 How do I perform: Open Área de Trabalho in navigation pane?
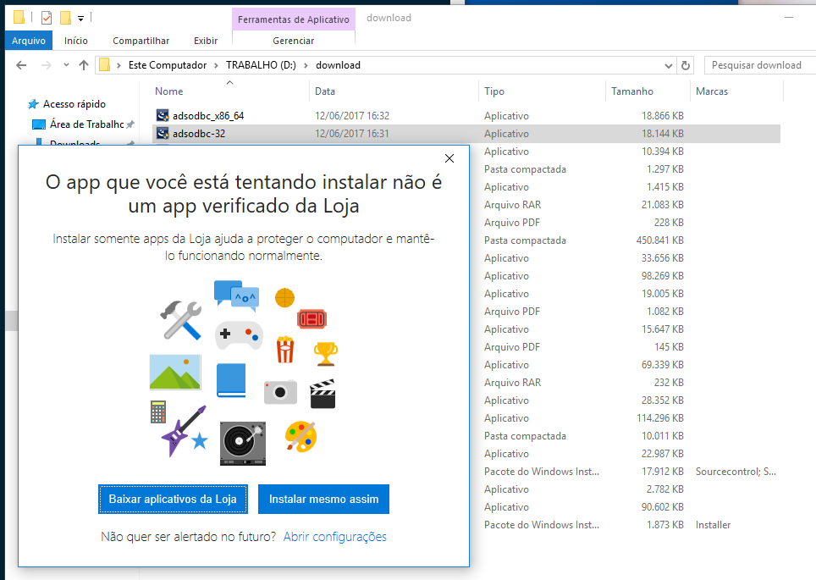(87, 124)
